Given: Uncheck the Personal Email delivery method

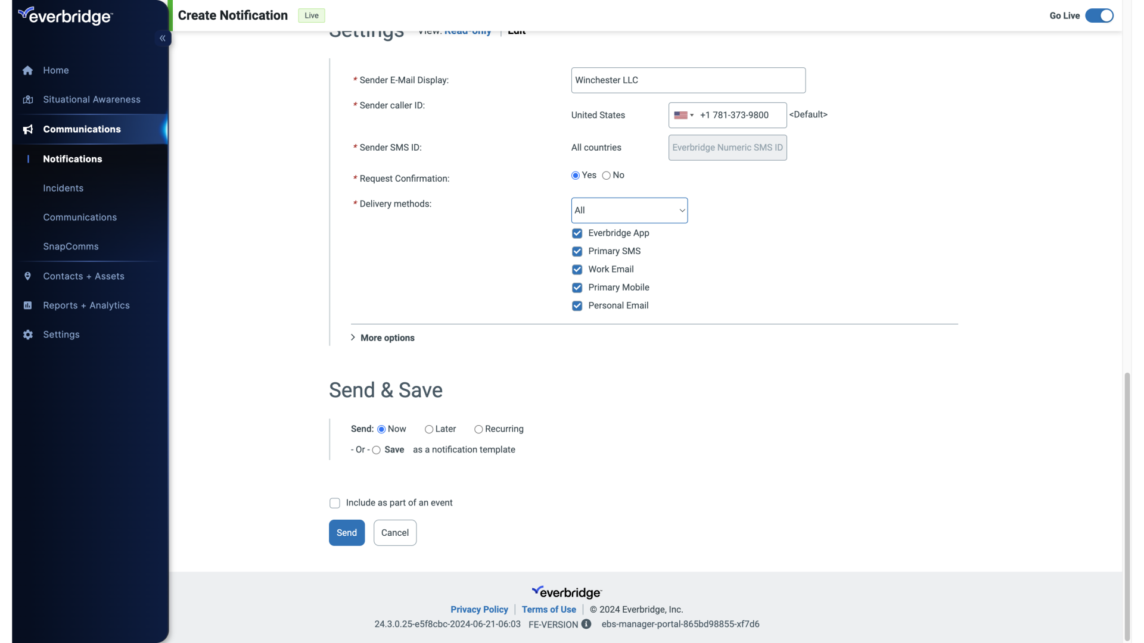Looking at the screenshot, I should click(576, 305).
